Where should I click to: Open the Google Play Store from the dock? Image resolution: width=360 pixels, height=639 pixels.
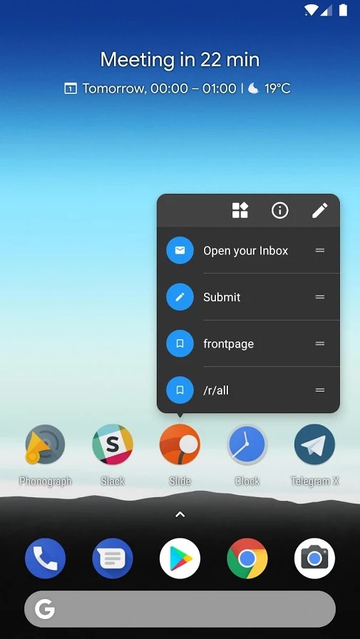(180, 559)
